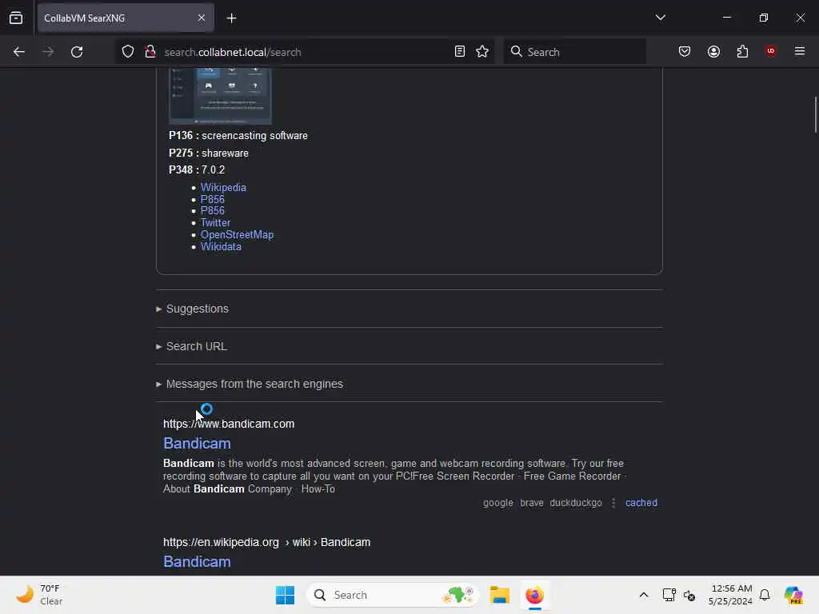
Task: Click the Bandicam infobox screenshot thumbnail
Action: tap(221, 96)
